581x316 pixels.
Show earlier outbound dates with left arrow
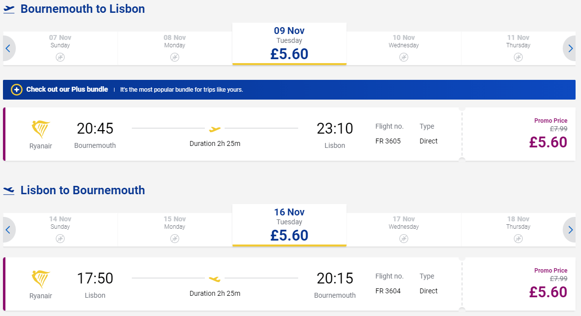point(8,48)
